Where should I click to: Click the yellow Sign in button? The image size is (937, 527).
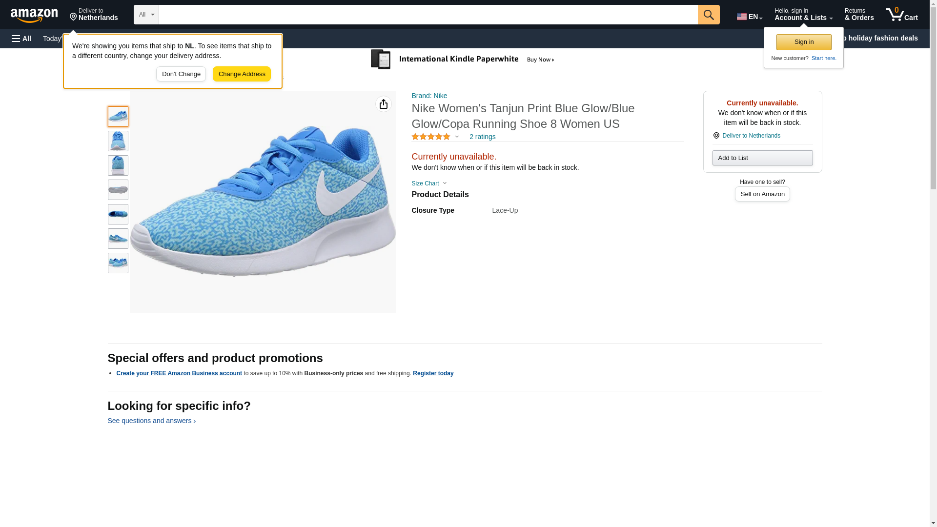[803, 42]
